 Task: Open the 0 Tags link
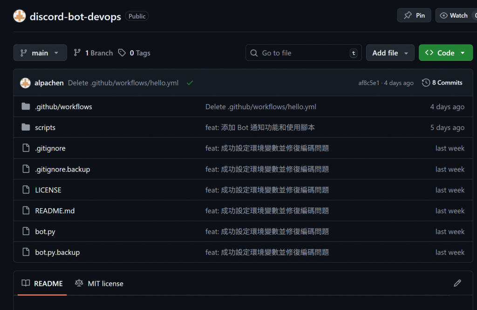point(134,53)
